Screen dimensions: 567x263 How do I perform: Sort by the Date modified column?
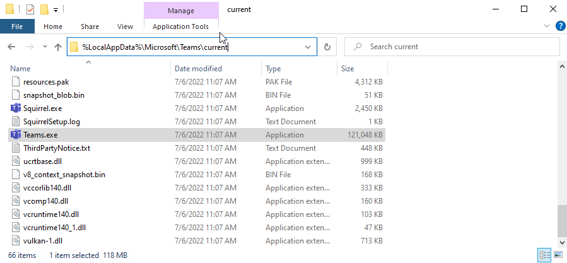point(216,68)
